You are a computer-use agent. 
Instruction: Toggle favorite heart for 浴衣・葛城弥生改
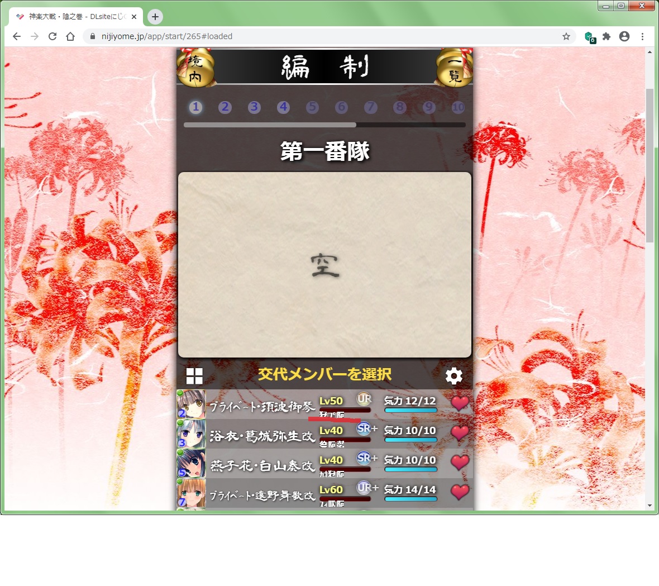(x=460, y=433)
